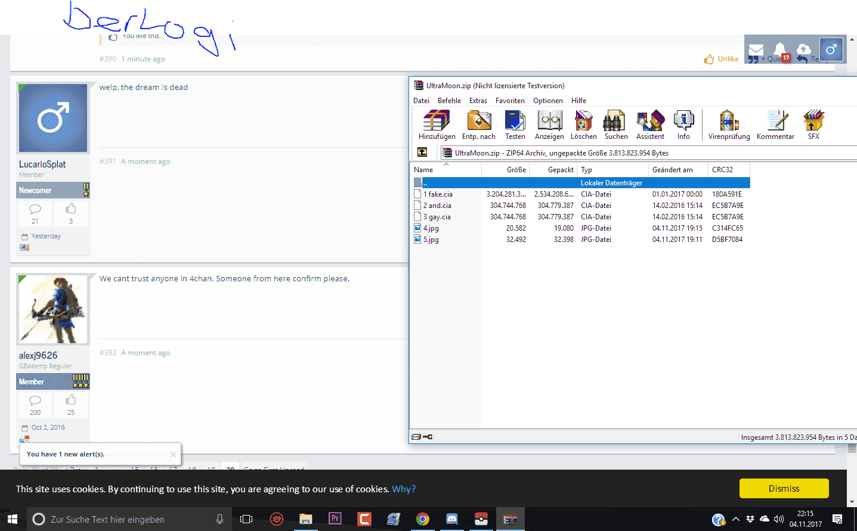The image size is (857, 531).
Task: Sort by the Geändert am column header
Action: click(678, 170)
